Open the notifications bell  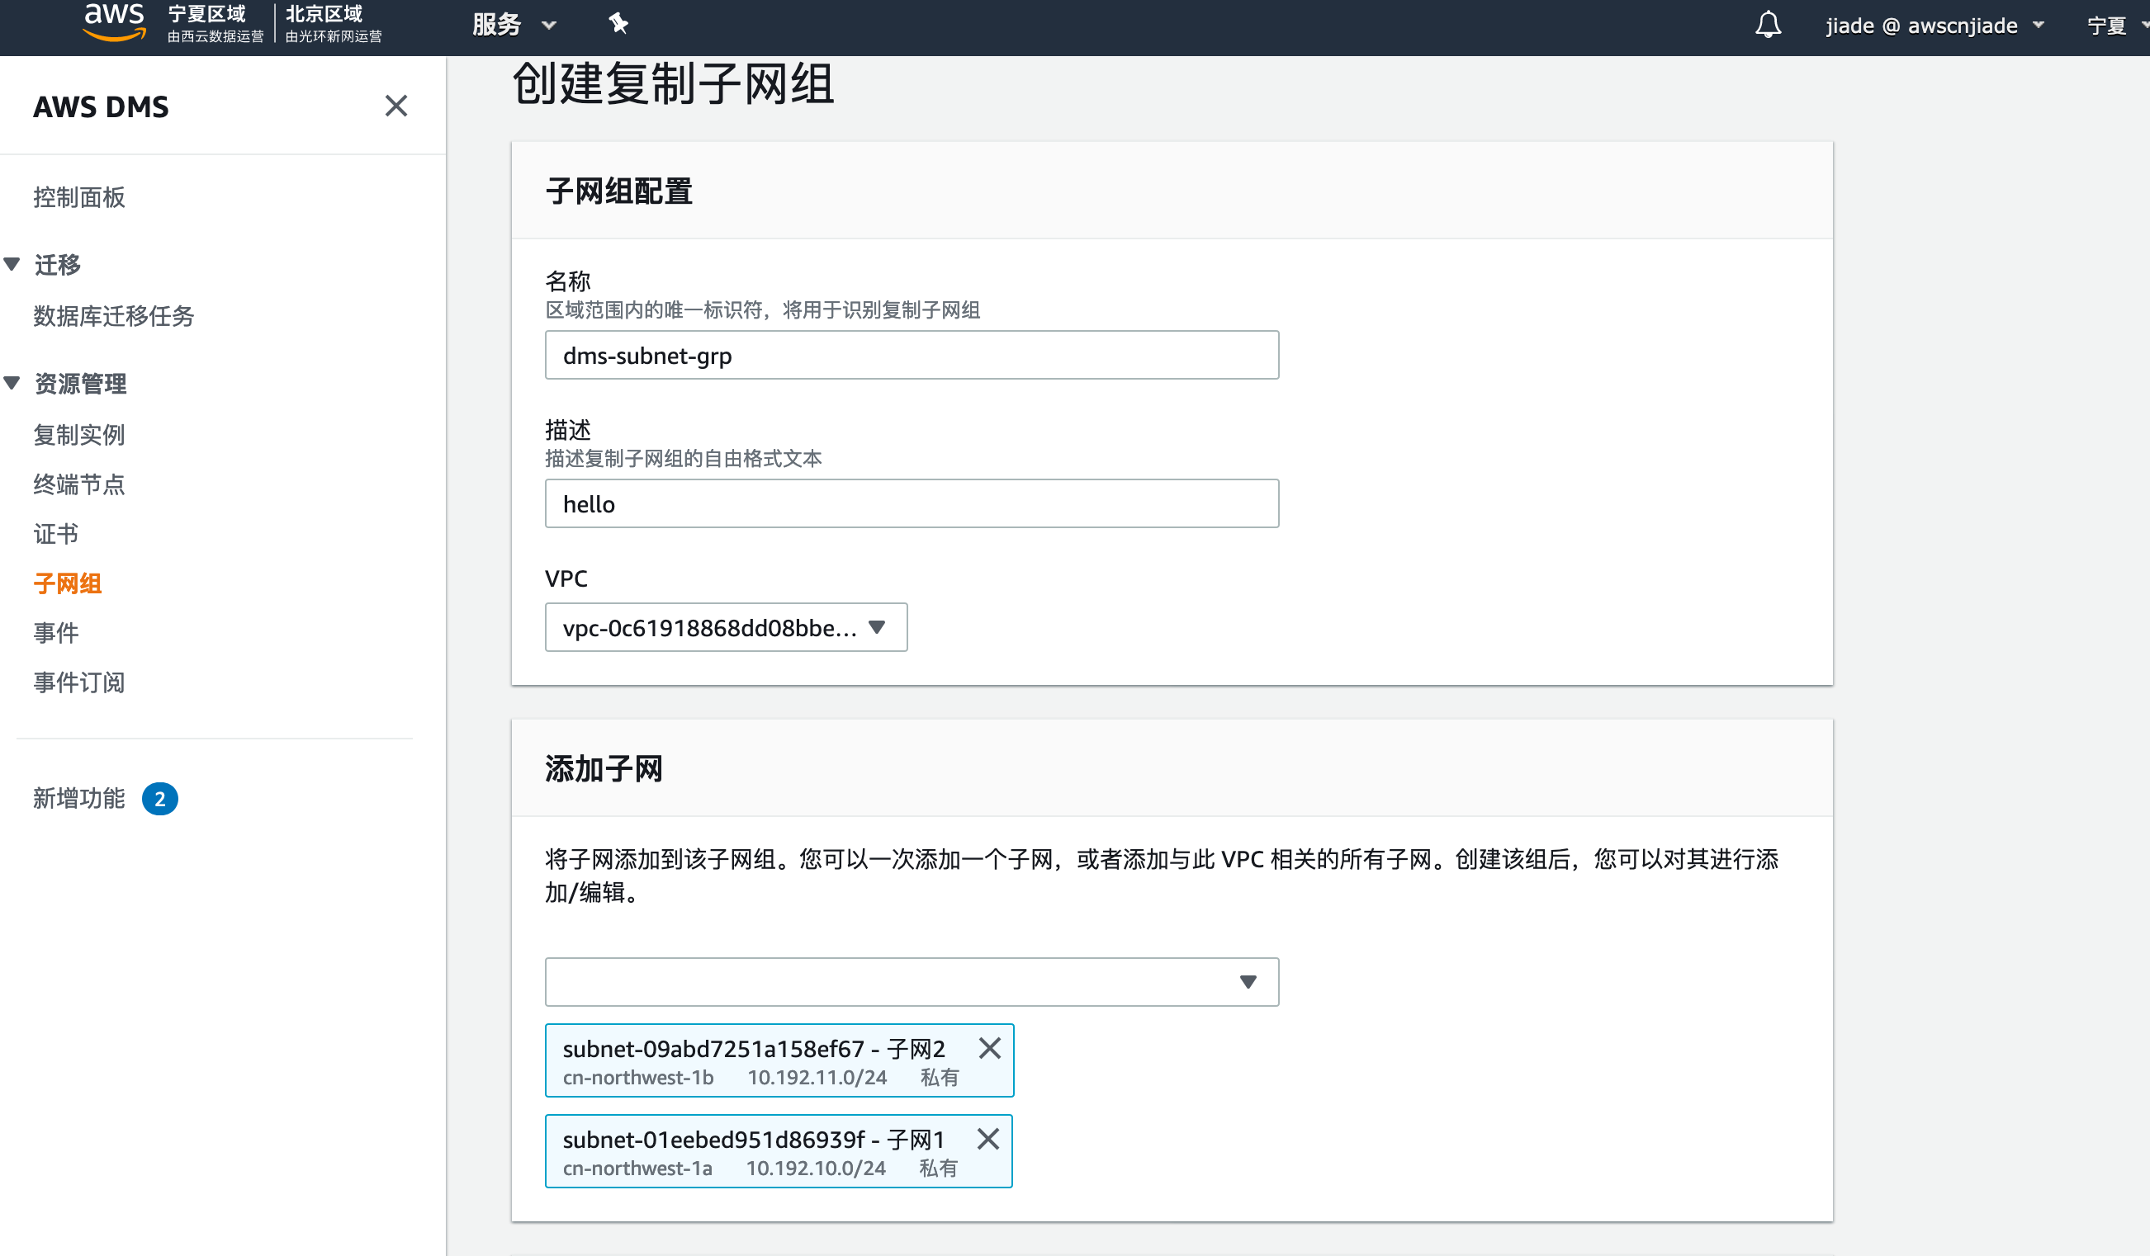tap(1767, 24)
